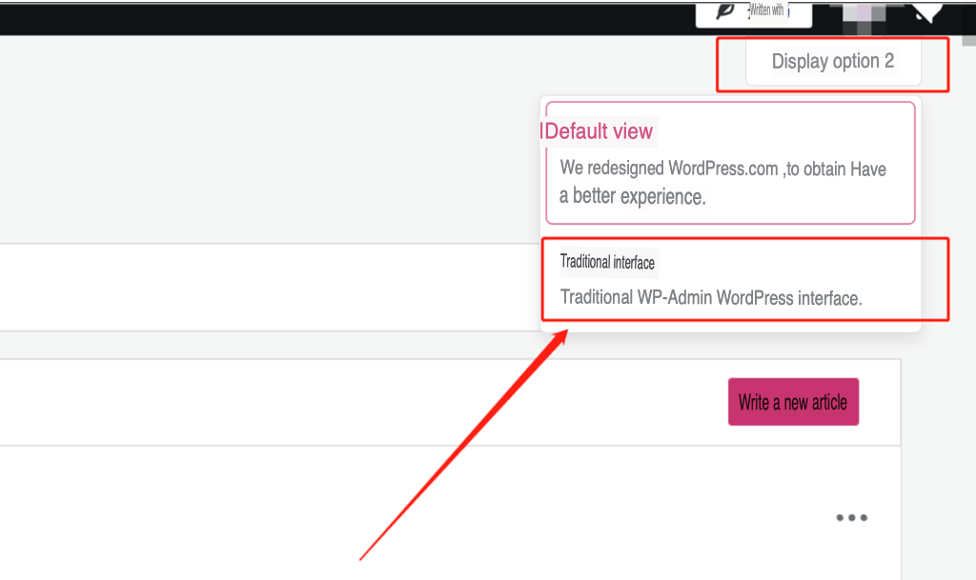
Task: Click the Write a new article button
Action: pyautogui.click(x=793, y=402)
